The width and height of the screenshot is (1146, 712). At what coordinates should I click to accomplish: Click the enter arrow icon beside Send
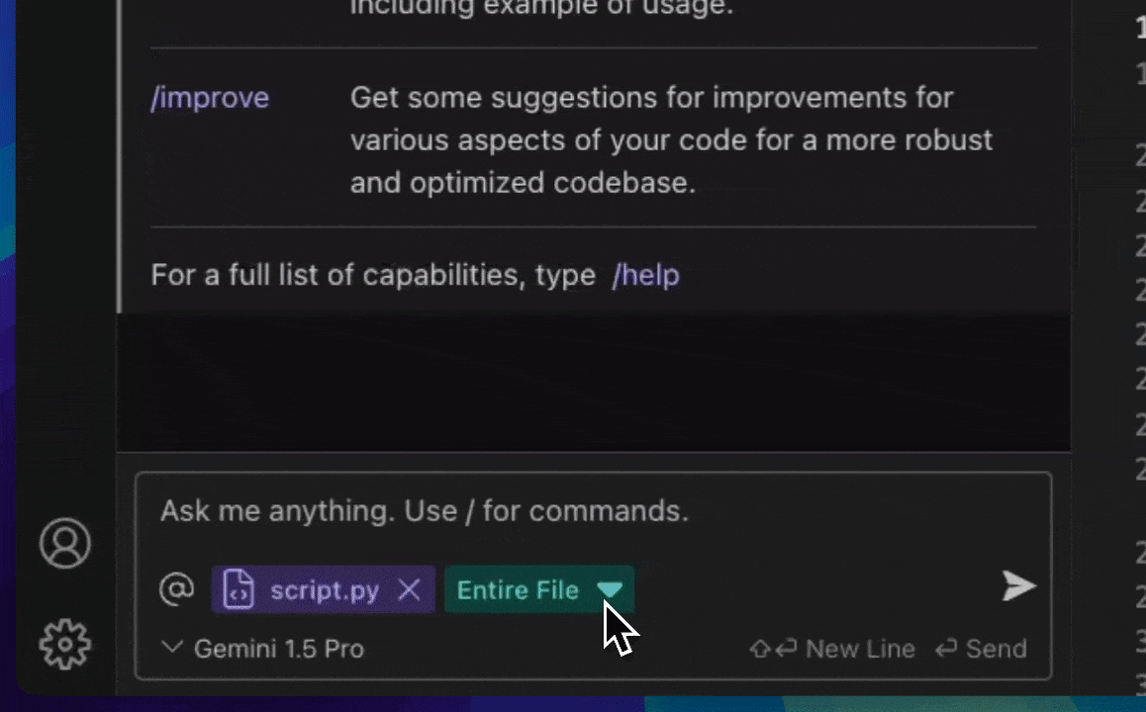(x=946, y=649)
